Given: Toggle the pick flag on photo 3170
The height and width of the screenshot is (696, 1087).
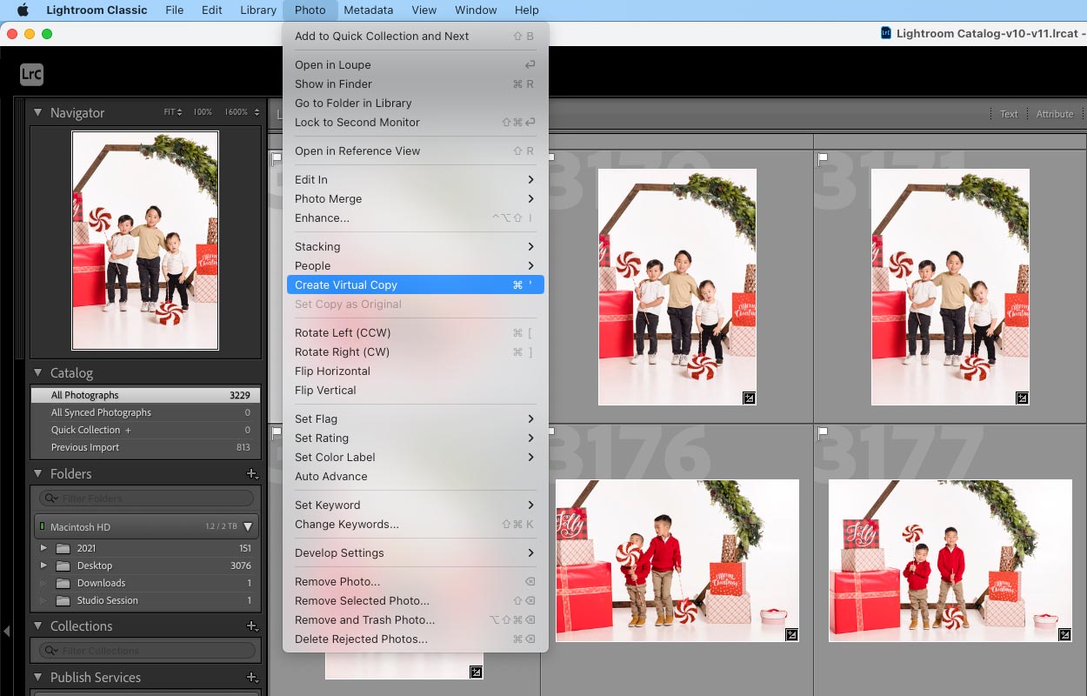Looking at the screenshot, I should (x=550, y=157).
